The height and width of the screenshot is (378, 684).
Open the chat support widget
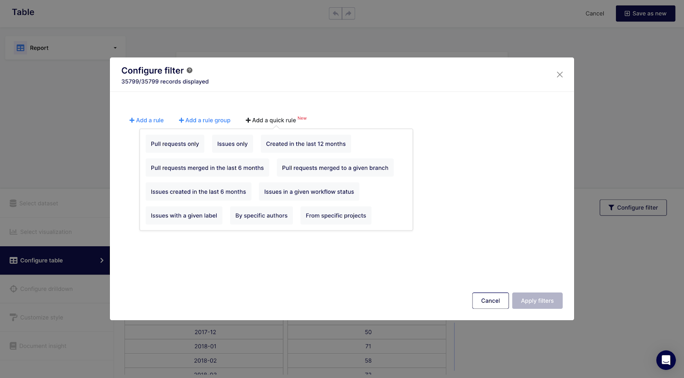pyautogui.click(x=666, y=360)
